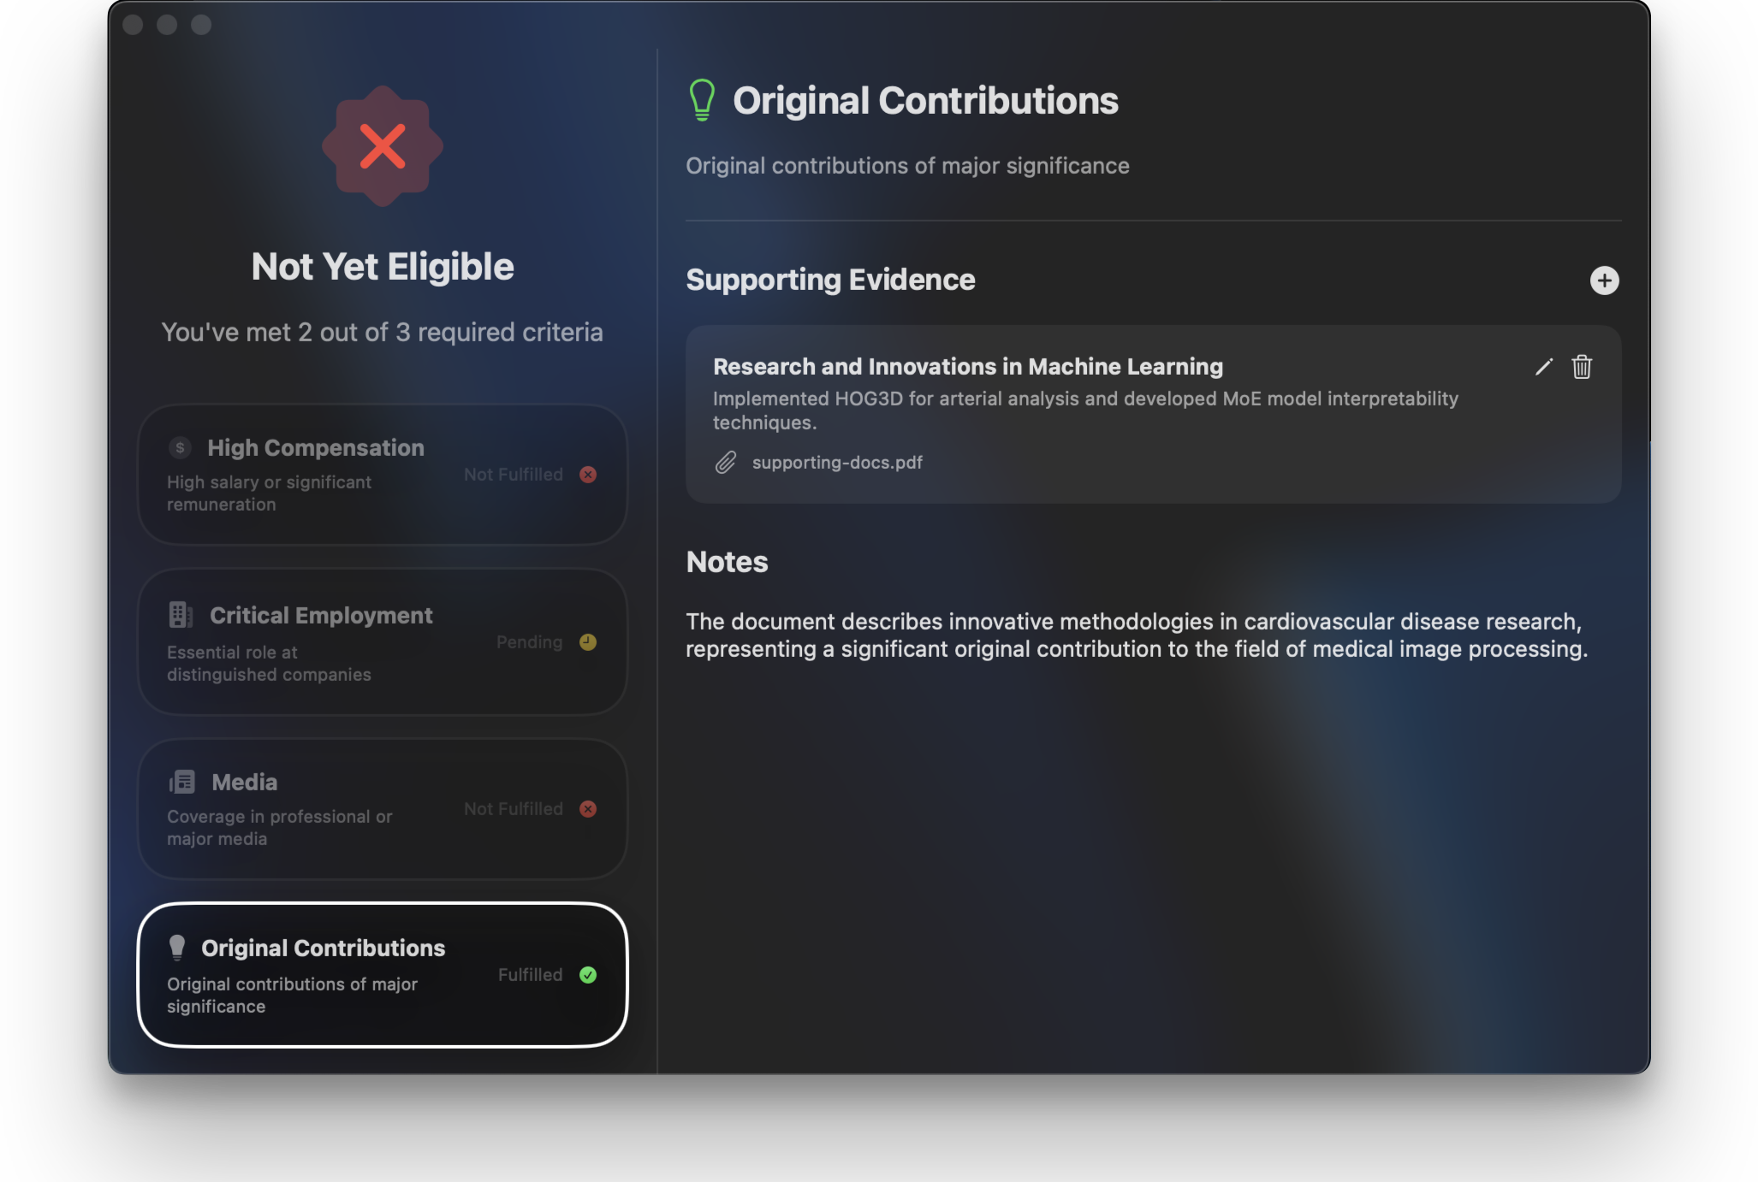The image size is (1758, 1182).
Task: Click the Original Contributions tab label
Action: click(x=322, y=947)
